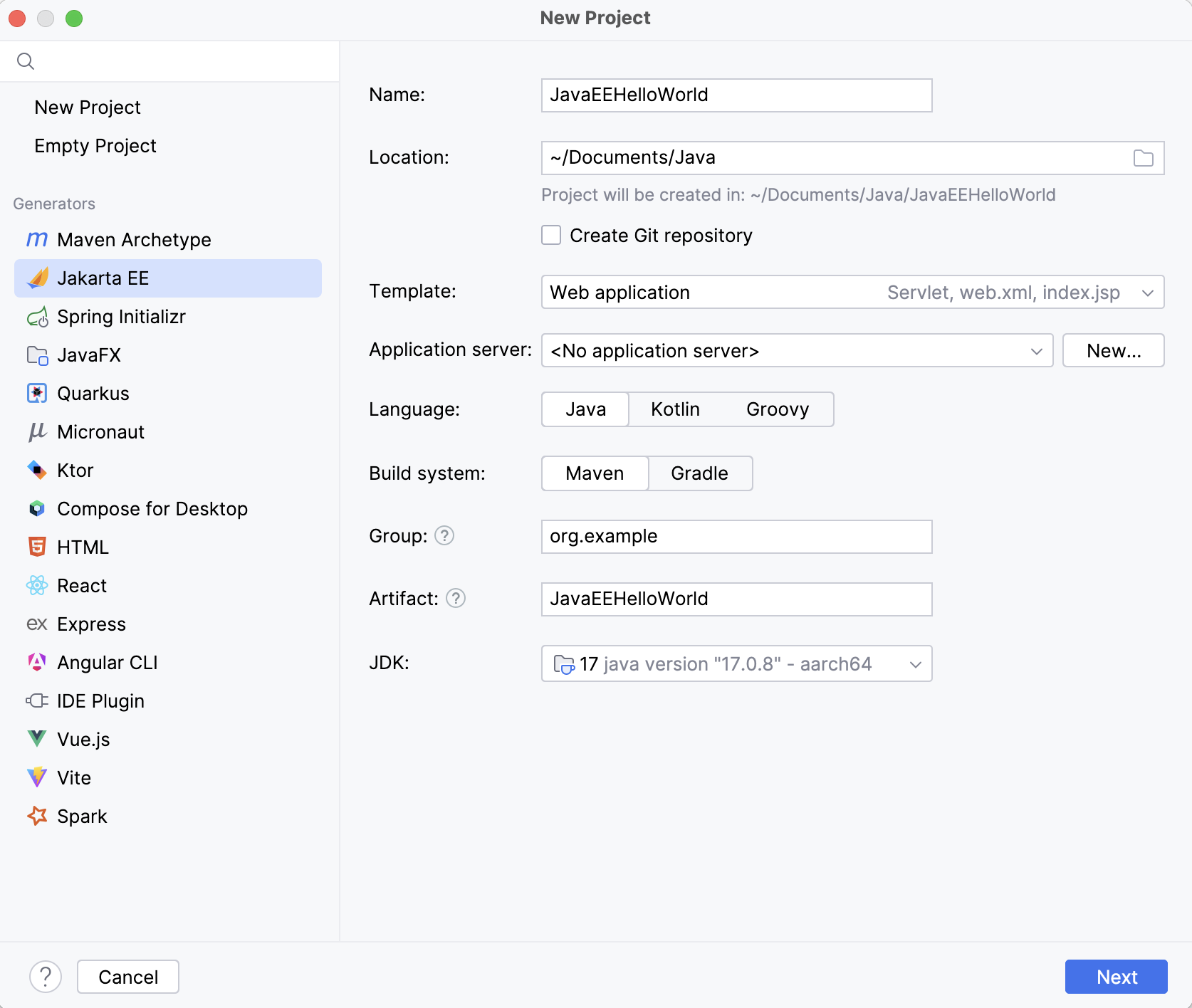Select Java as the language
Image resolution: width=1192 pixels, height=1008 pixels.
pyautogui.click(x=585, y=409)
